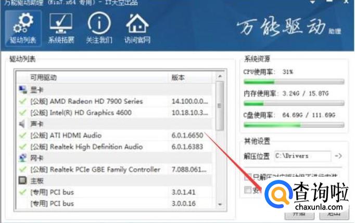Click the 显卡 category icon
Image resolution: width=355 pixels, height=223 pixels.
pos(22,90)
